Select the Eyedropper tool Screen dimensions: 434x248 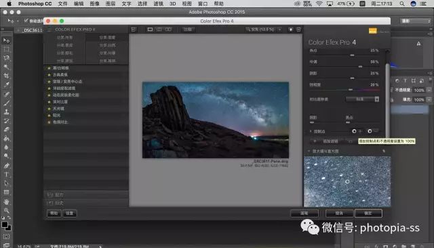(x=6, y=84)
